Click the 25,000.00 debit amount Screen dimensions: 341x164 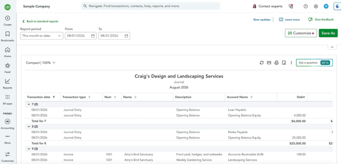pyautogui.click(x=299, y=138)
